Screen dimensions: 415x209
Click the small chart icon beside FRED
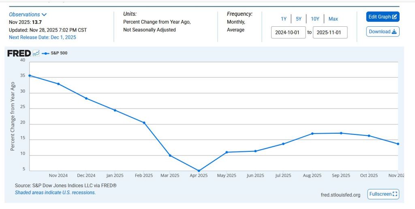(36, 53)
